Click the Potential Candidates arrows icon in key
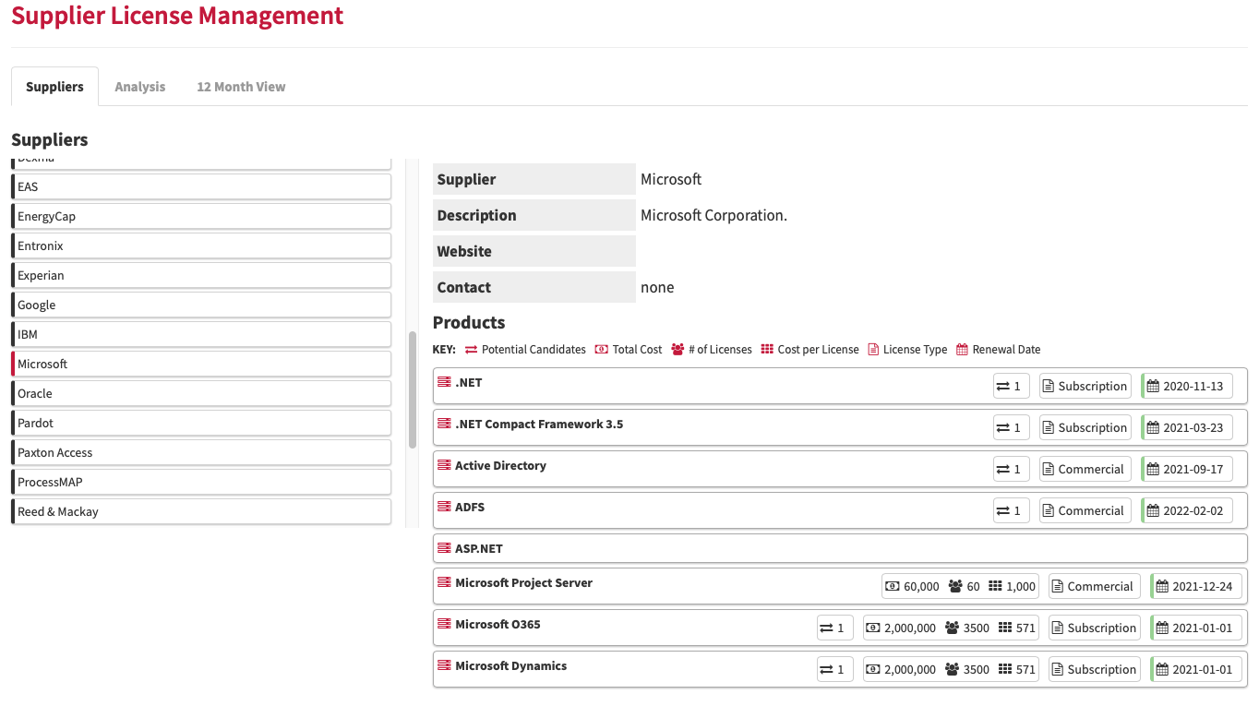The width and height of the screenshot is (1259, 718). tap(471, 350)
